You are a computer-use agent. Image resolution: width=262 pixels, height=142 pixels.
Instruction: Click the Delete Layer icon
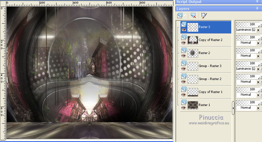click(193, 16)
